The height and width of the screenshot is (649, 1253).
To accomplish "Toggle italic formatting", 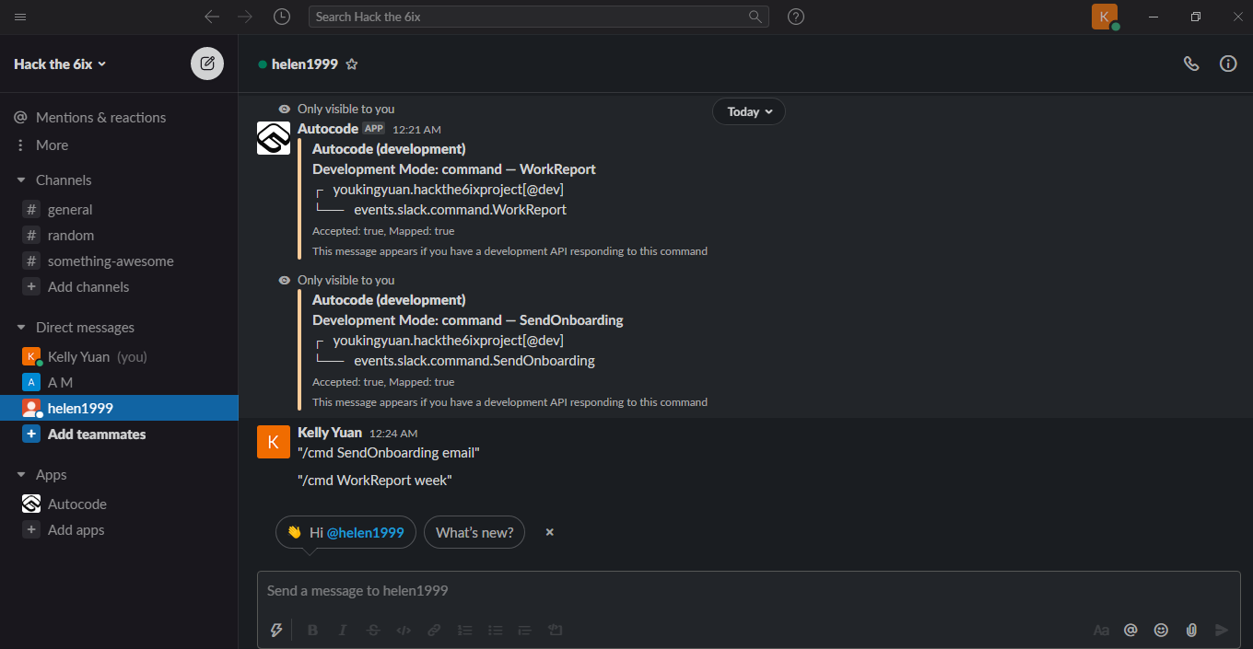I will point(343,630).
